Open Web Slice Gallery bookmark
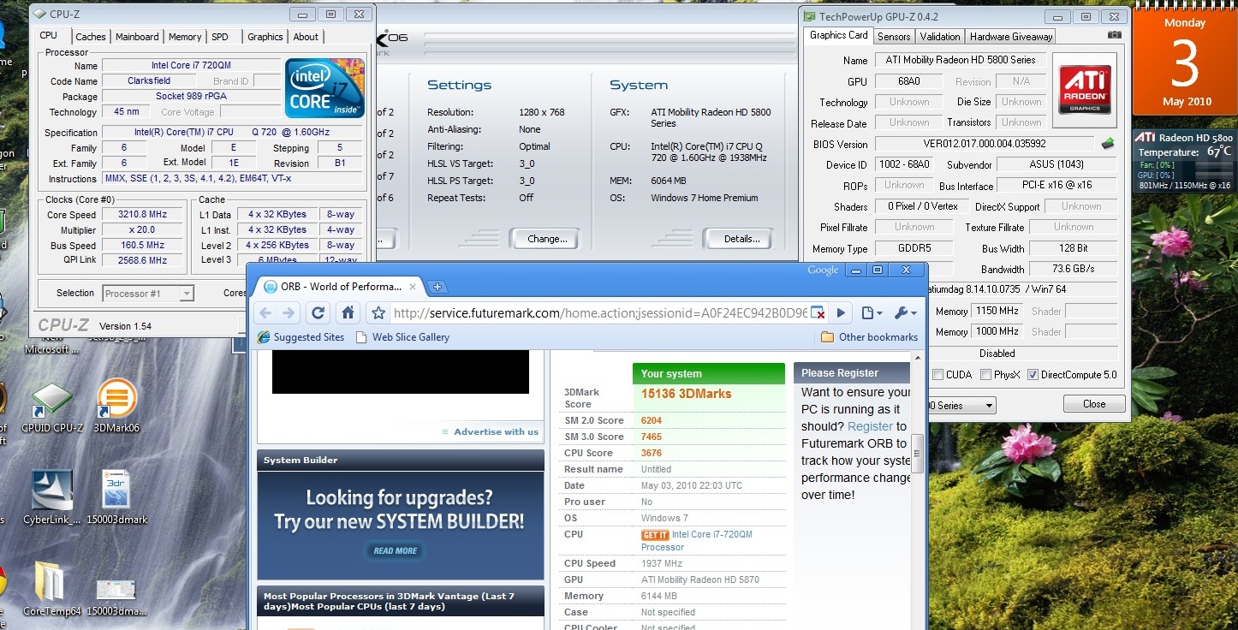Screen dimensions: 1238x630 (x=402, y=337)
